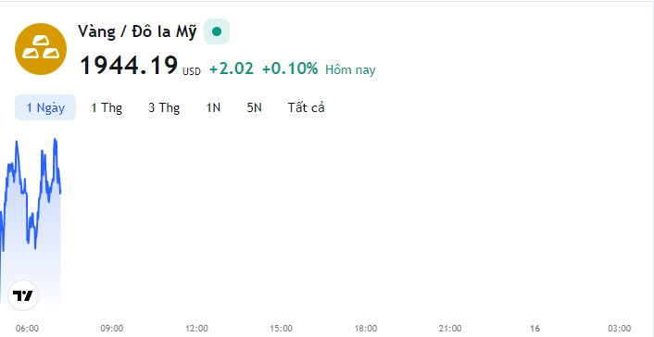The width and height of the screenshot is (654, 337).
Task: Select the 1 Ngày time range tab
Action: [45, 107]
